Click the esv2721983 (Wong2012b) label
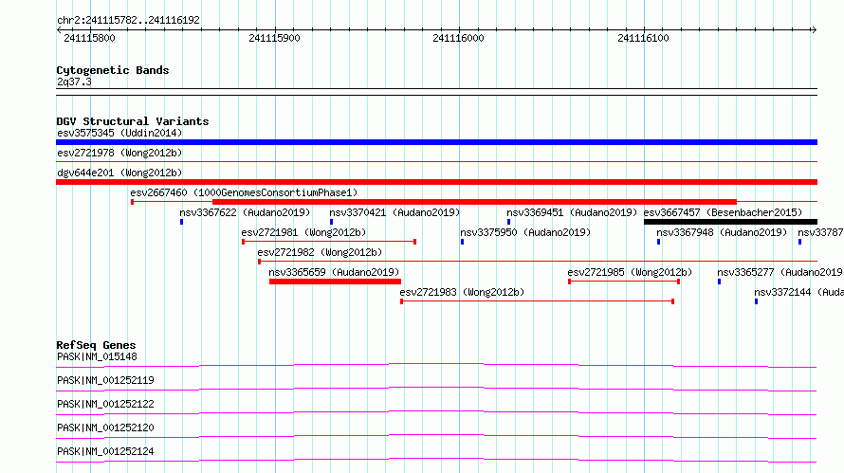The height and width of the screenshot is (473, 844). 462,292
